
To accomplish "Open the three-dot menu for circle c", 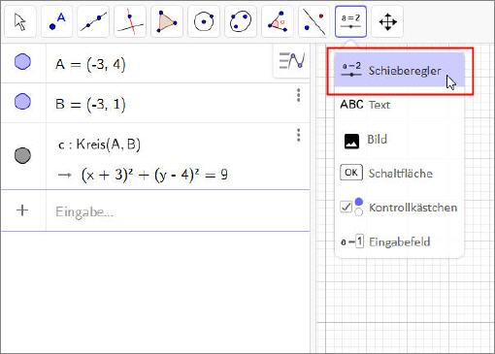I will (x=298, y=135).
